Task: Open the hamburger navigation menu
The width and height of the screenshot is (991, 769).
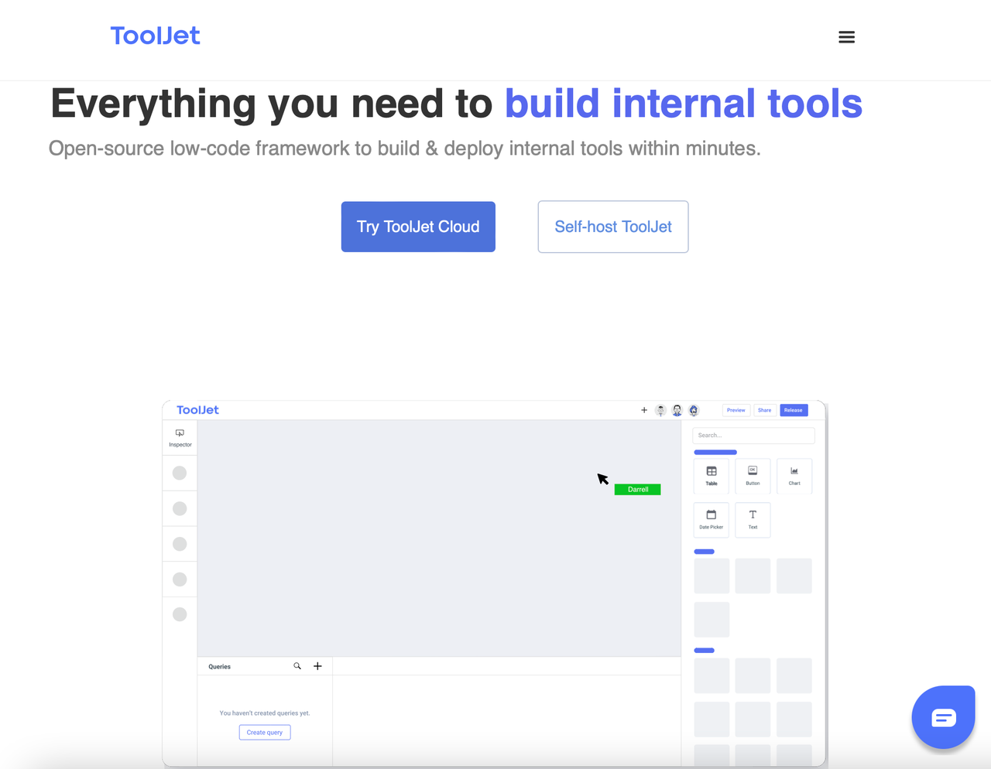Action: pyautogui.click(x=846, y=37)
